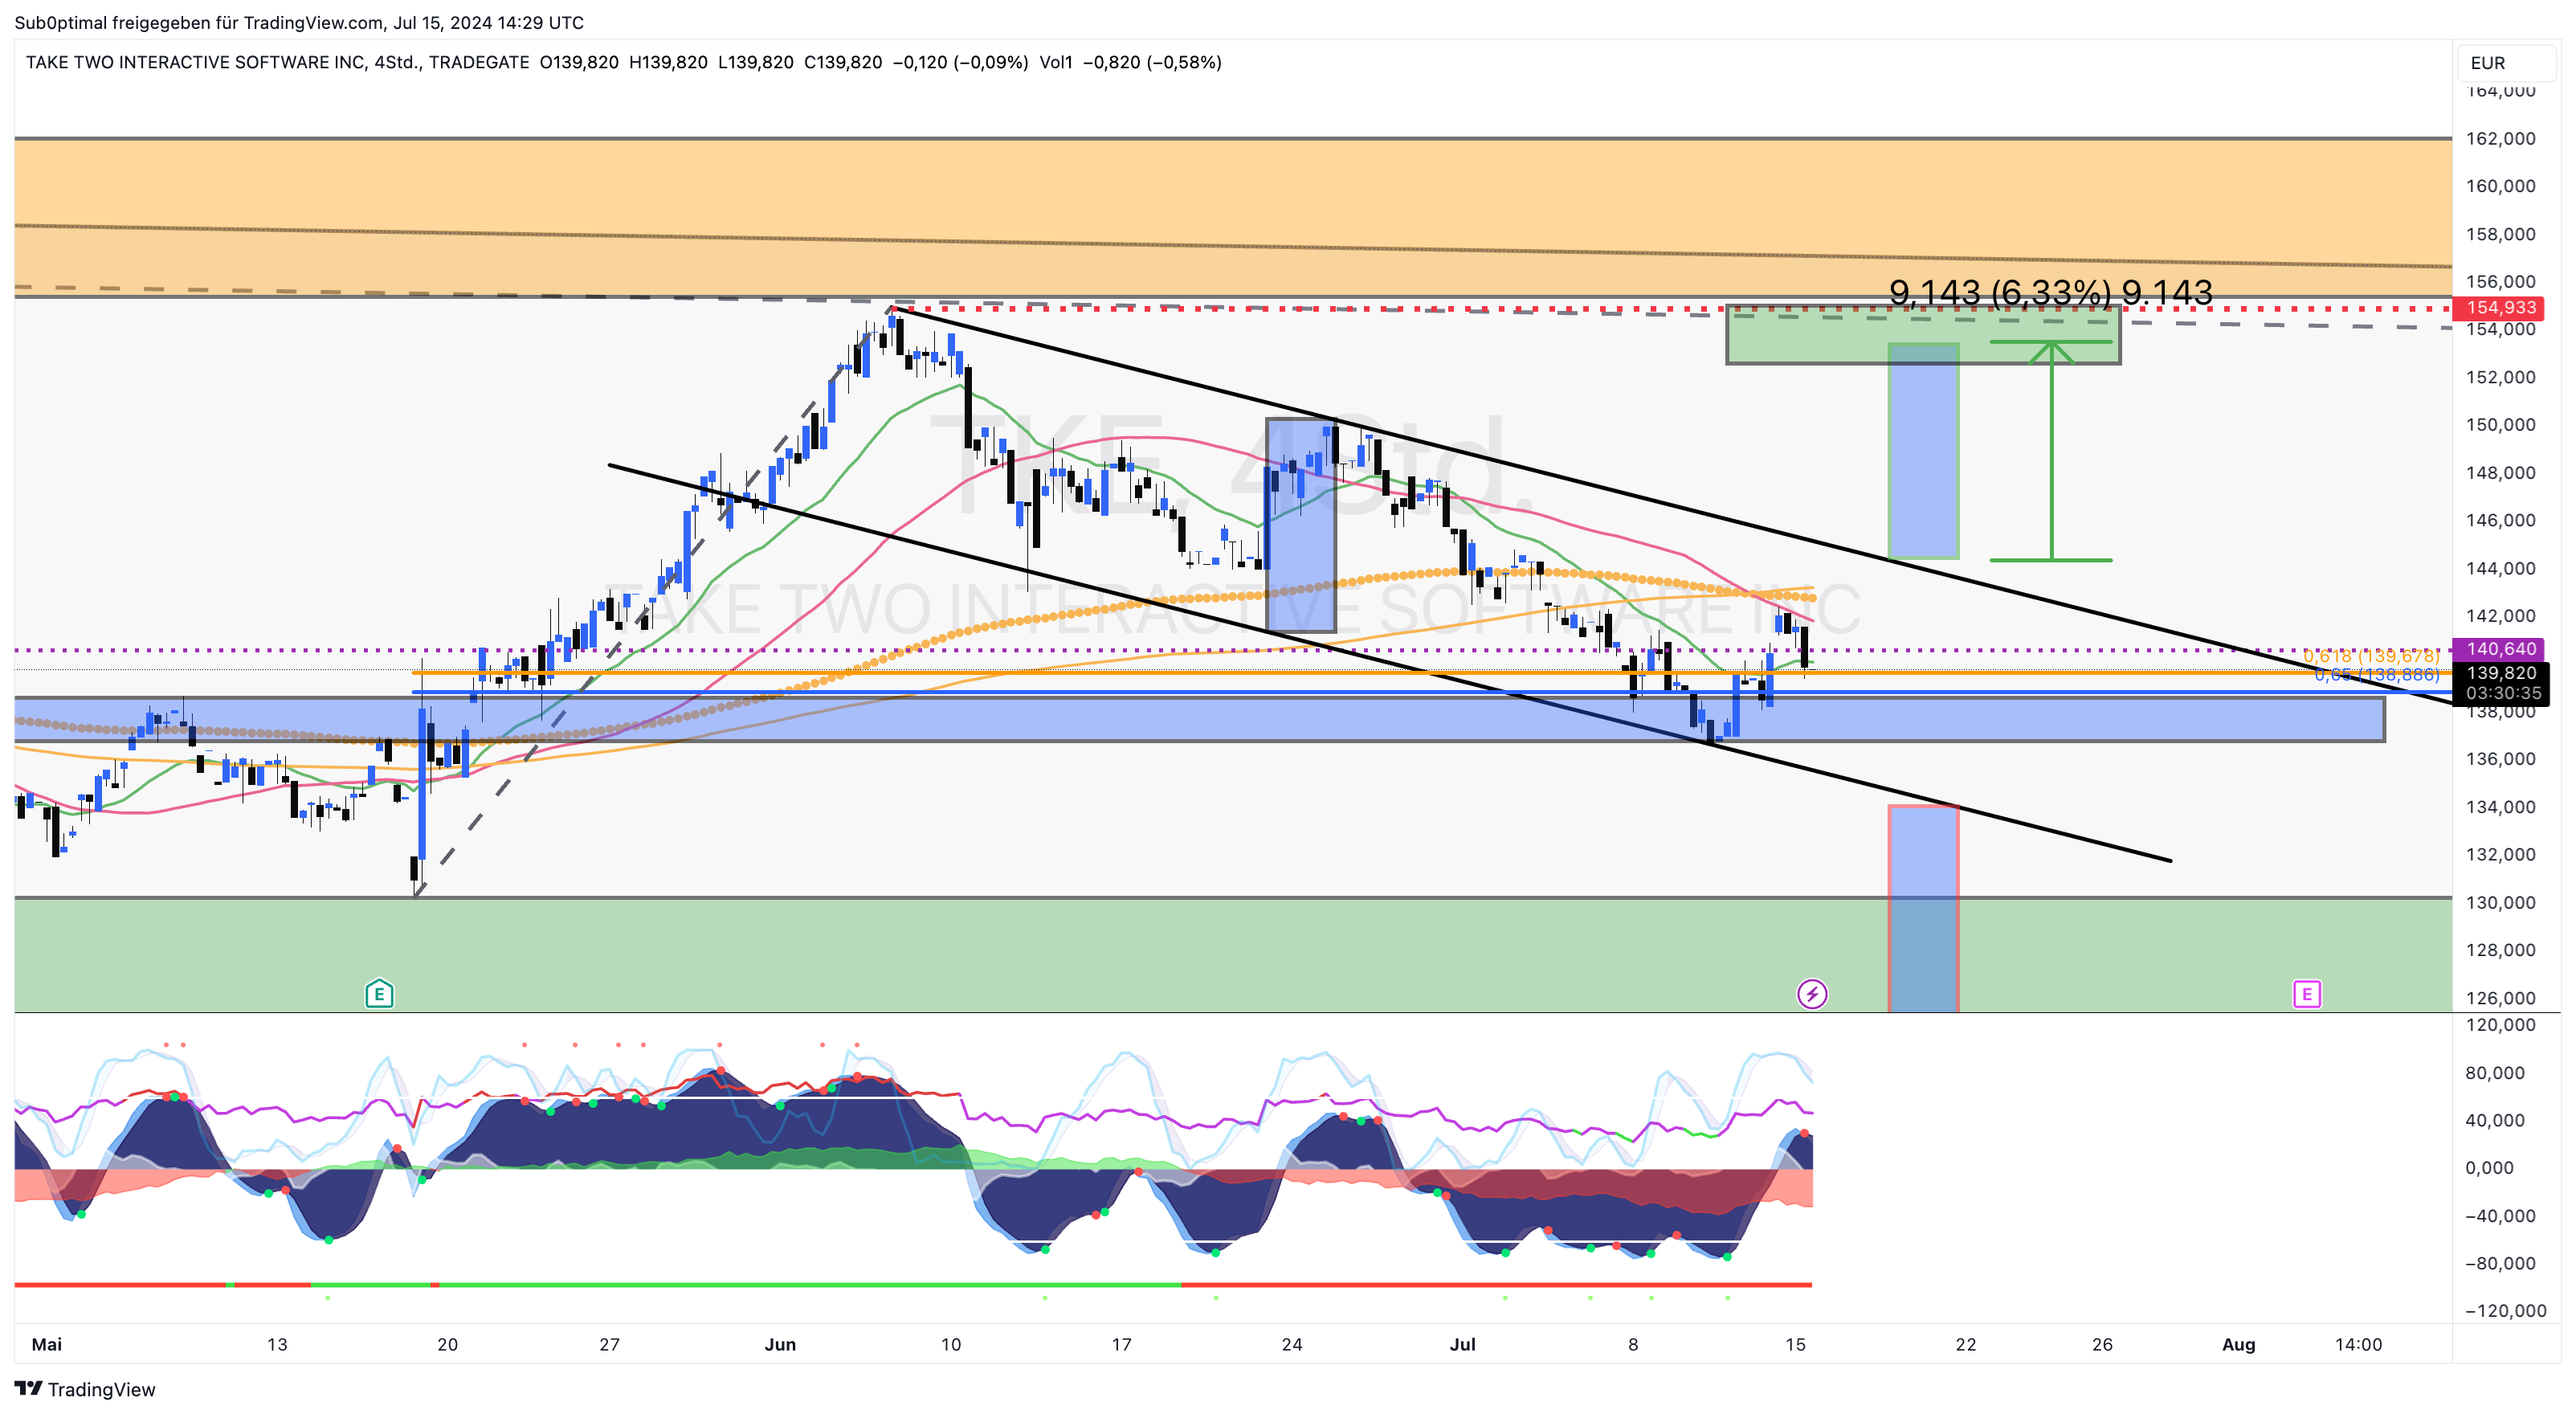Click the red 154,933 price label
The height and width of the screenshot is (1414, 2576).
point(2500,308)
